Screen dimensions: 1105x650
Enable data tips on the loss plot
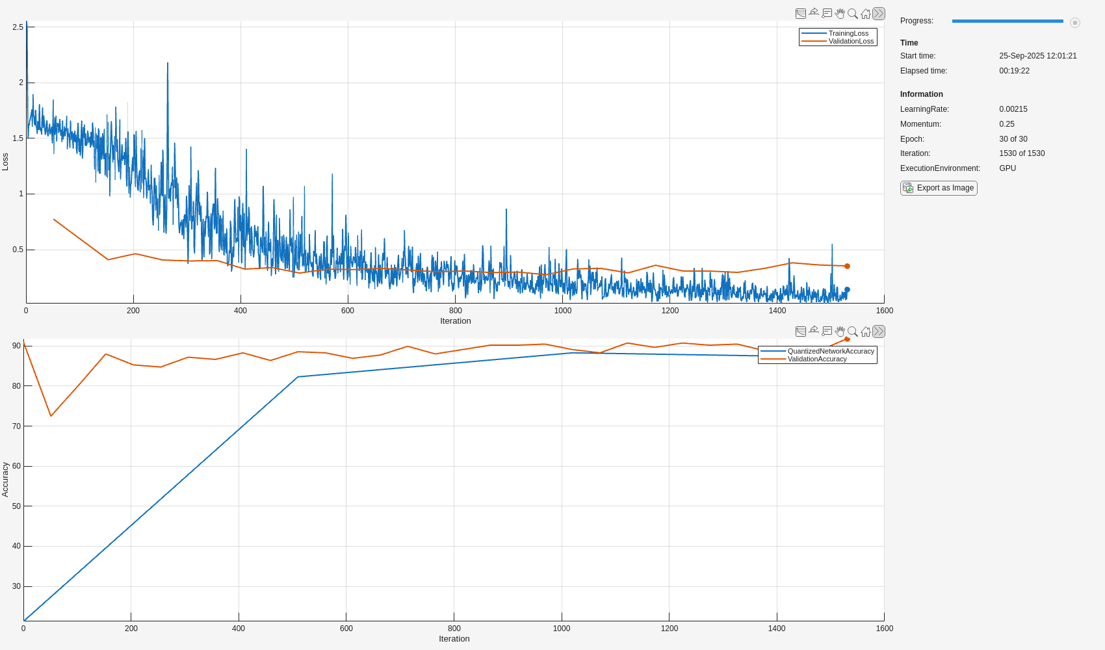[x=827, y=14]
